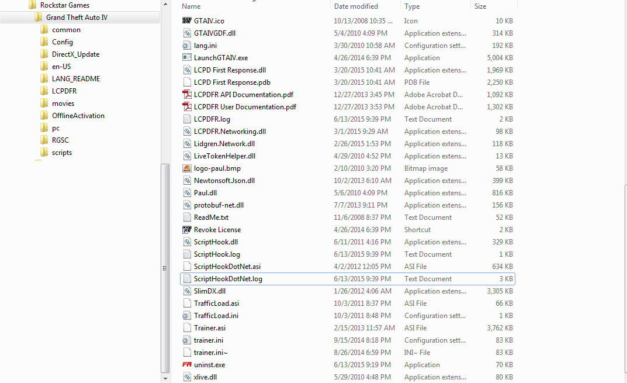The height and width of the screenshot is (383, 627).
Task: Click the Bitmap image type cell
Action: (426, 168)
